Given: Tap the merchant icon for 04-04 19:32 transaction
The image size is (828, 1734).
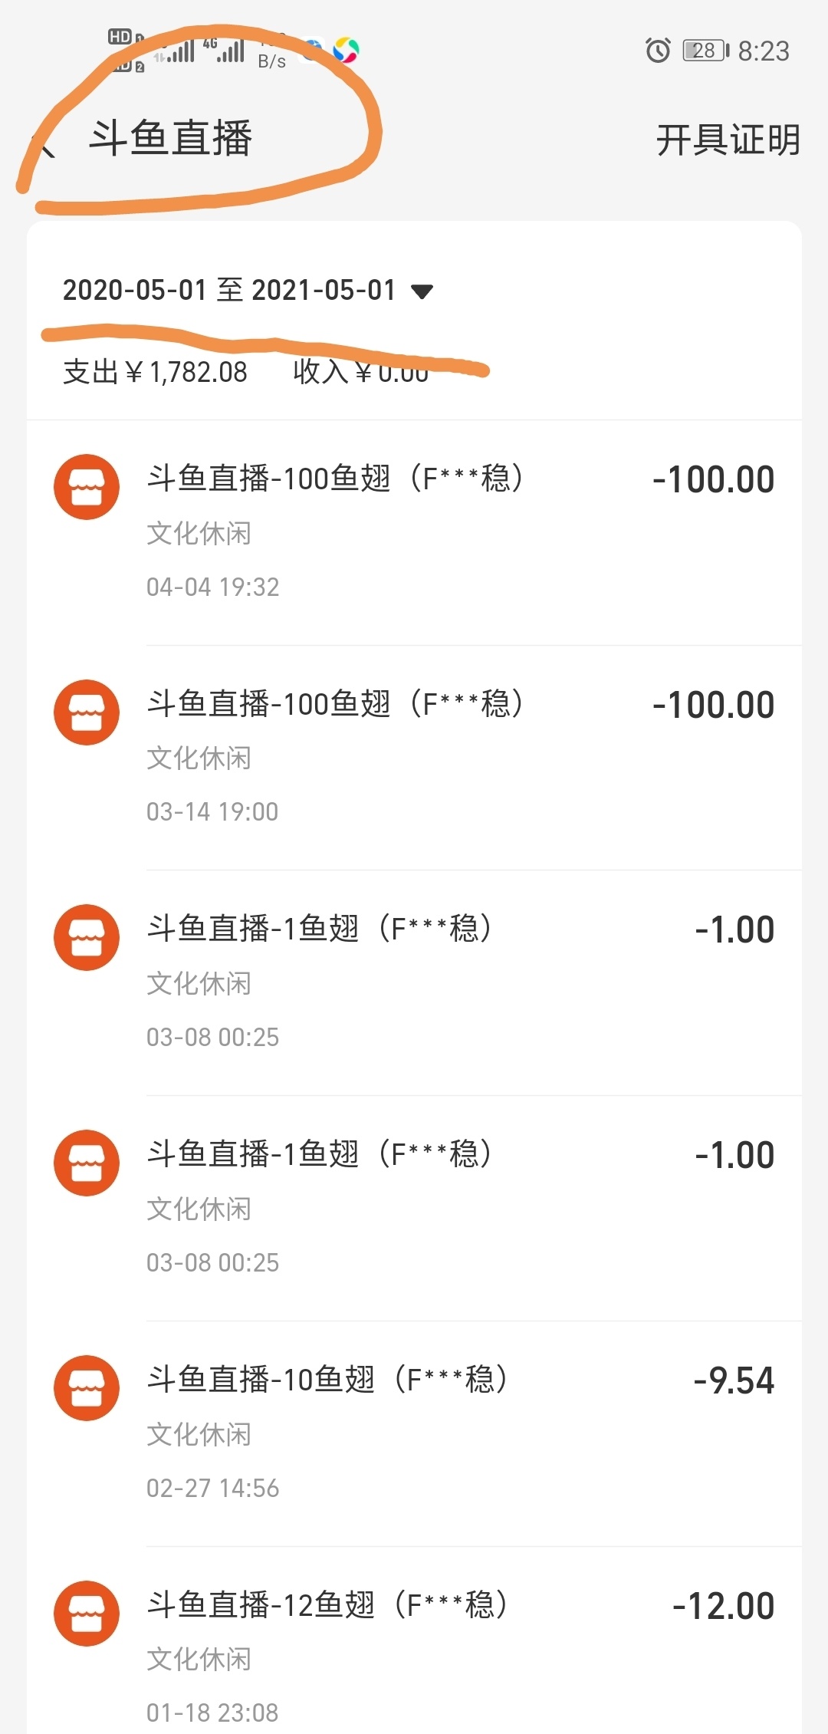Looking at the screenshot, I should [87, 487].
